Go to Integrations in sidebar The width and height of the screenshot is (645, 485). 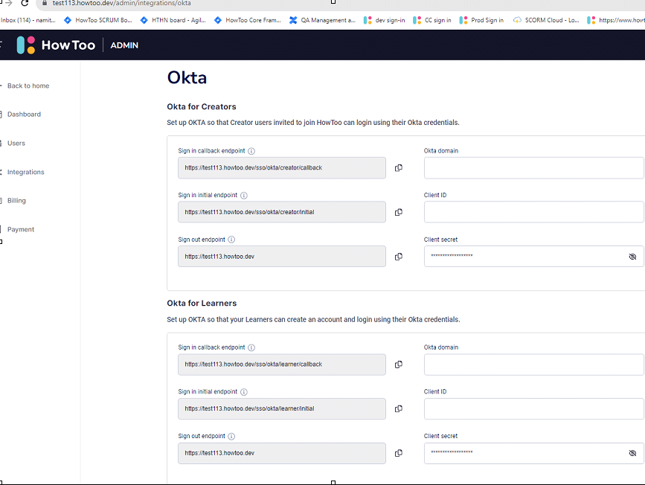(x=25, y=173)
